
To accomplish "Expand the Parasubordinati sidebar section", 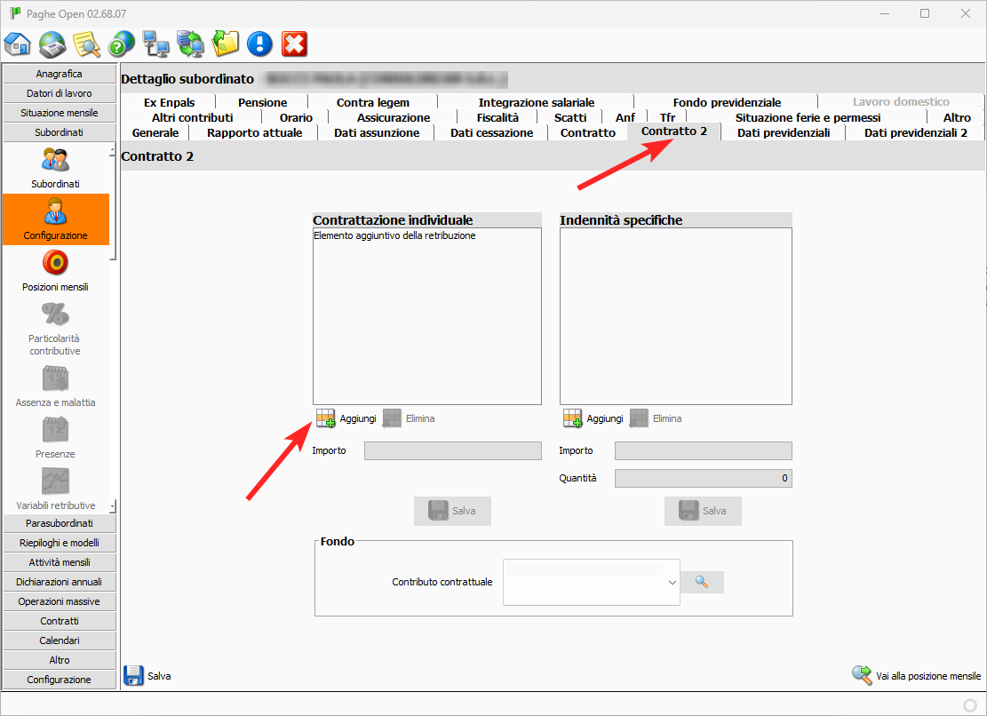I will [59, 523].
